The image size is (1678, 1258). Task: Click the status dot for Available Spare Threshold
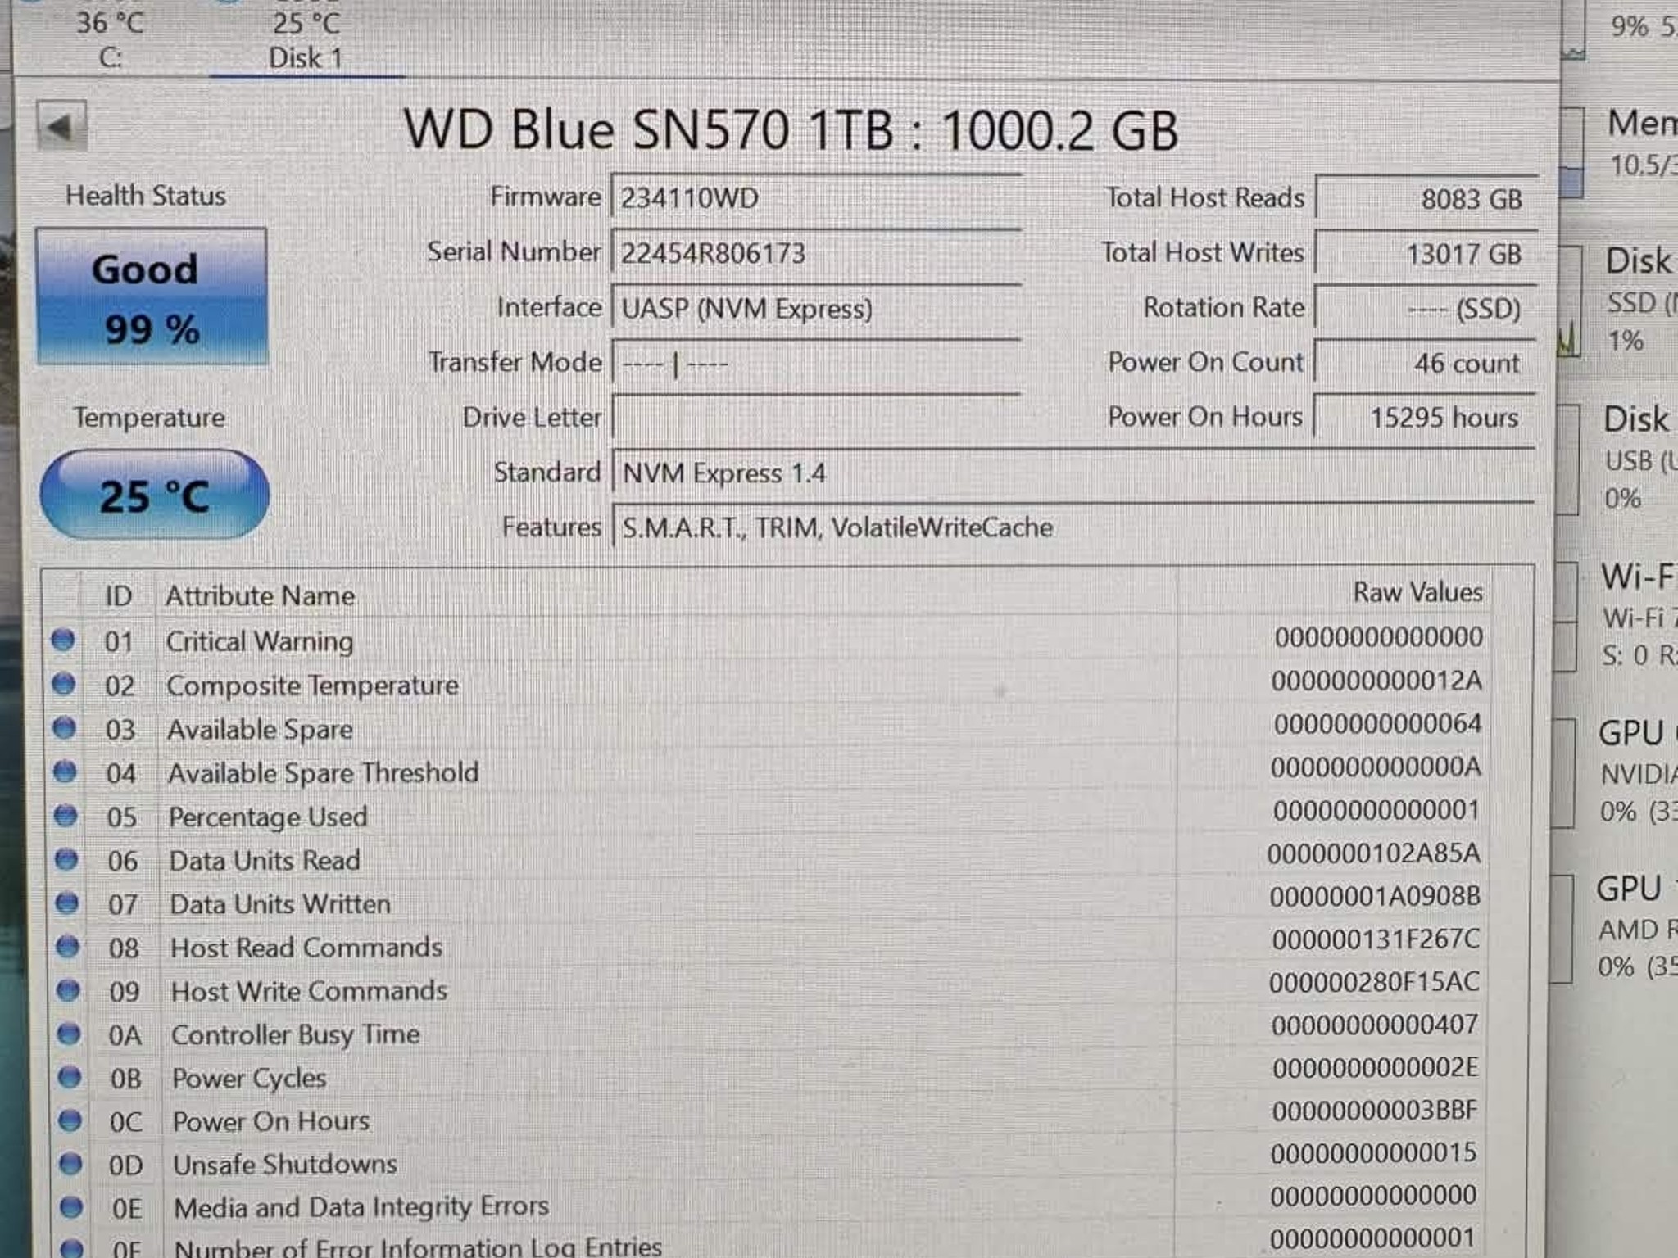coord(65,772)
